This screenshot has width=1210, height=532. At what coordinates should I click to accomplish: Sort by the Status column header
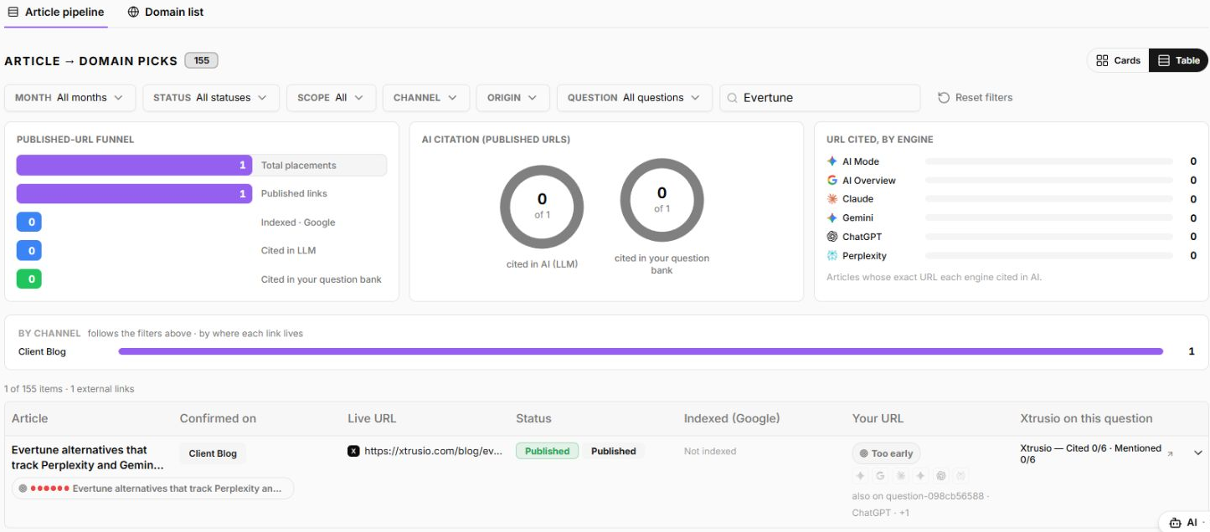tap(533, 418)
